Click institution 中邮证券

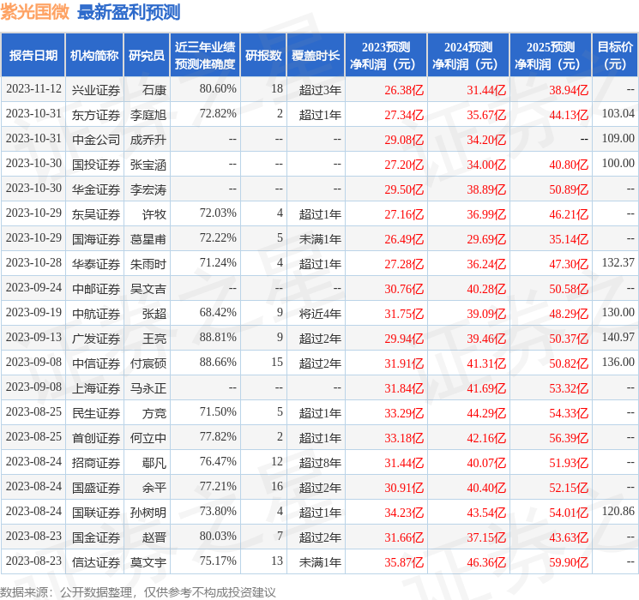tap(96, 289)
